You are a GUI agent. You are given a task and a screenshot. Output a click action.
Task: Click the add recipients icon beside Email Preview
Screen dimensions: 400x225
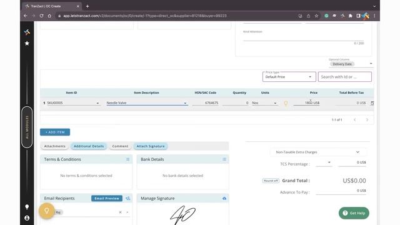pyautogui.click(x=127, y=198)
